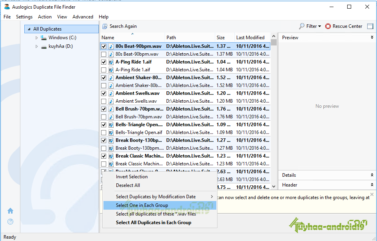Sort list by Size column header
The height and width of the screenshot is (241, 377).
point(225,38)
